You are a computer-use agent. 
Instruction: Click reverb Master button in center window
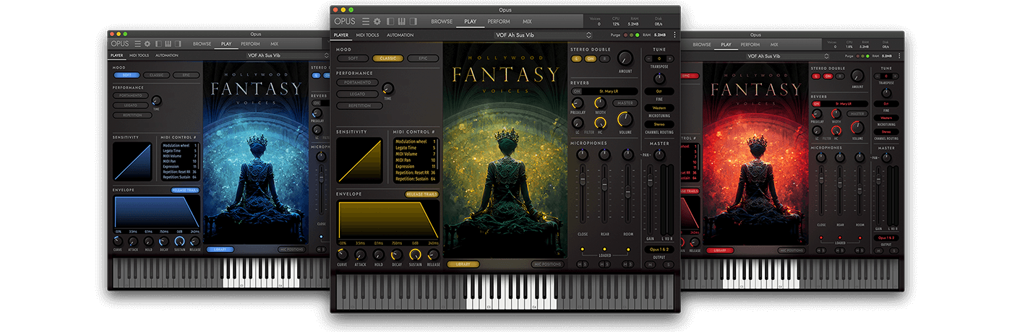pyautogui.click(x=625, y=102)
